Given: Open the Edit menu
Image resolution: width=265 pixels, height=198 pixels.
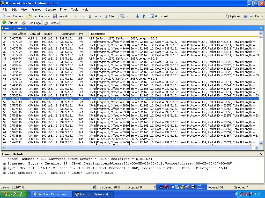Looking at the screenshot, I should [14, 10].
